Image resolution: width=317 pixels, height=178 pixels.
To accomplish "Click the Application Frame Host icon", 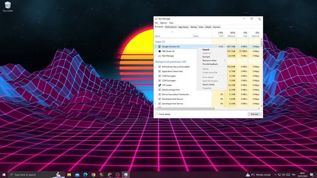I will tap(159, 71).
